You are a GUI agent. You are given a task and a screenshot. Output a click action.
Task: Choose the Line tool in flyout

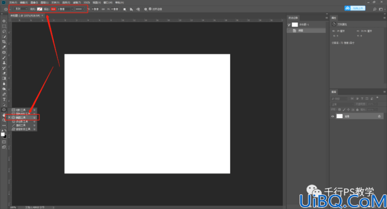(23, 125)
